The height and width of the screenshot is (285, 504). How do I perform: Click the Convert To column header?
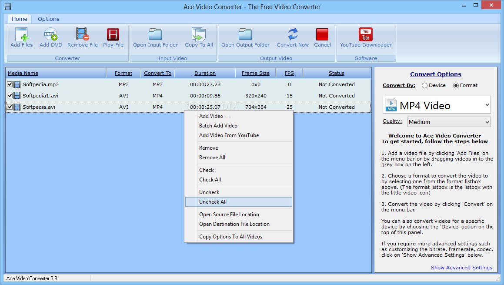click(157, 74)
